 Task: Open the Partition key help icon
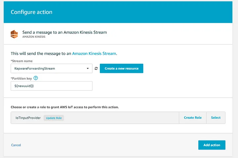click(x=36, y=78)
